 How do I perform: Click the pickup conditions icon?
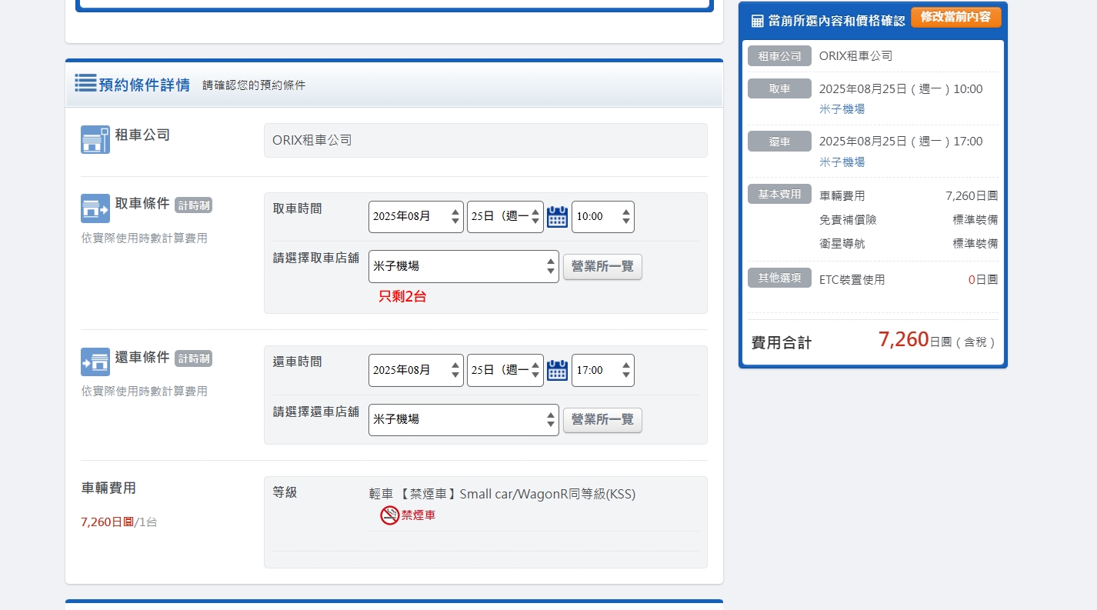point(95,208)
